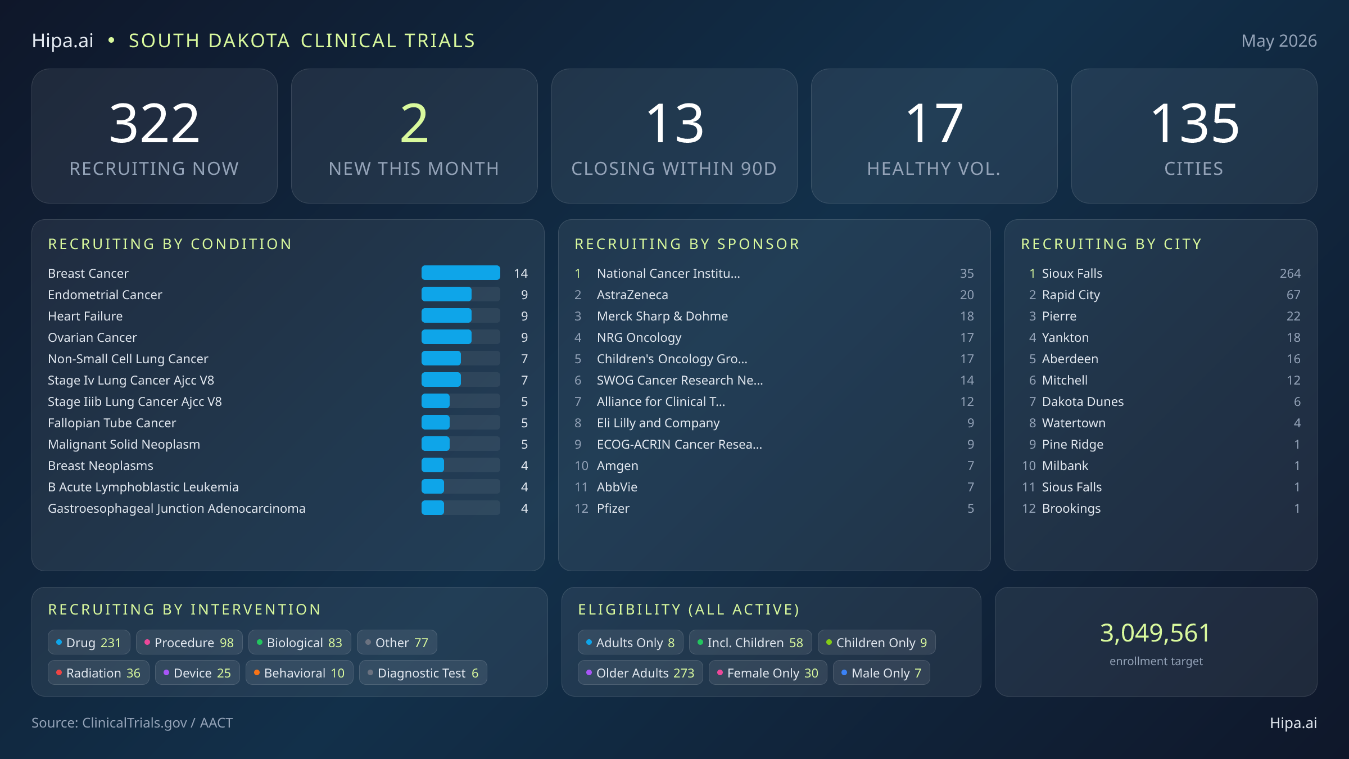1349x759 pixels.
Task: Select the Brookings city row
Action: pos(1161,508)
